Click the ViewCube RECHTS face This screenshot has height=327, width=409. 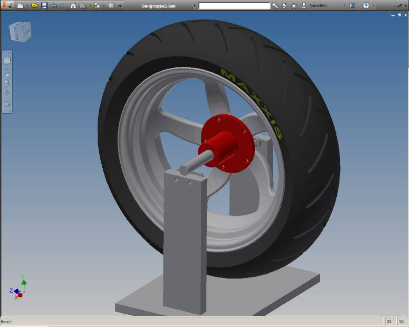point(16,34)
